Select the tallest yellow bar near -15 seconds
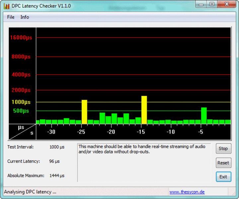 click(x=144, y=110)
